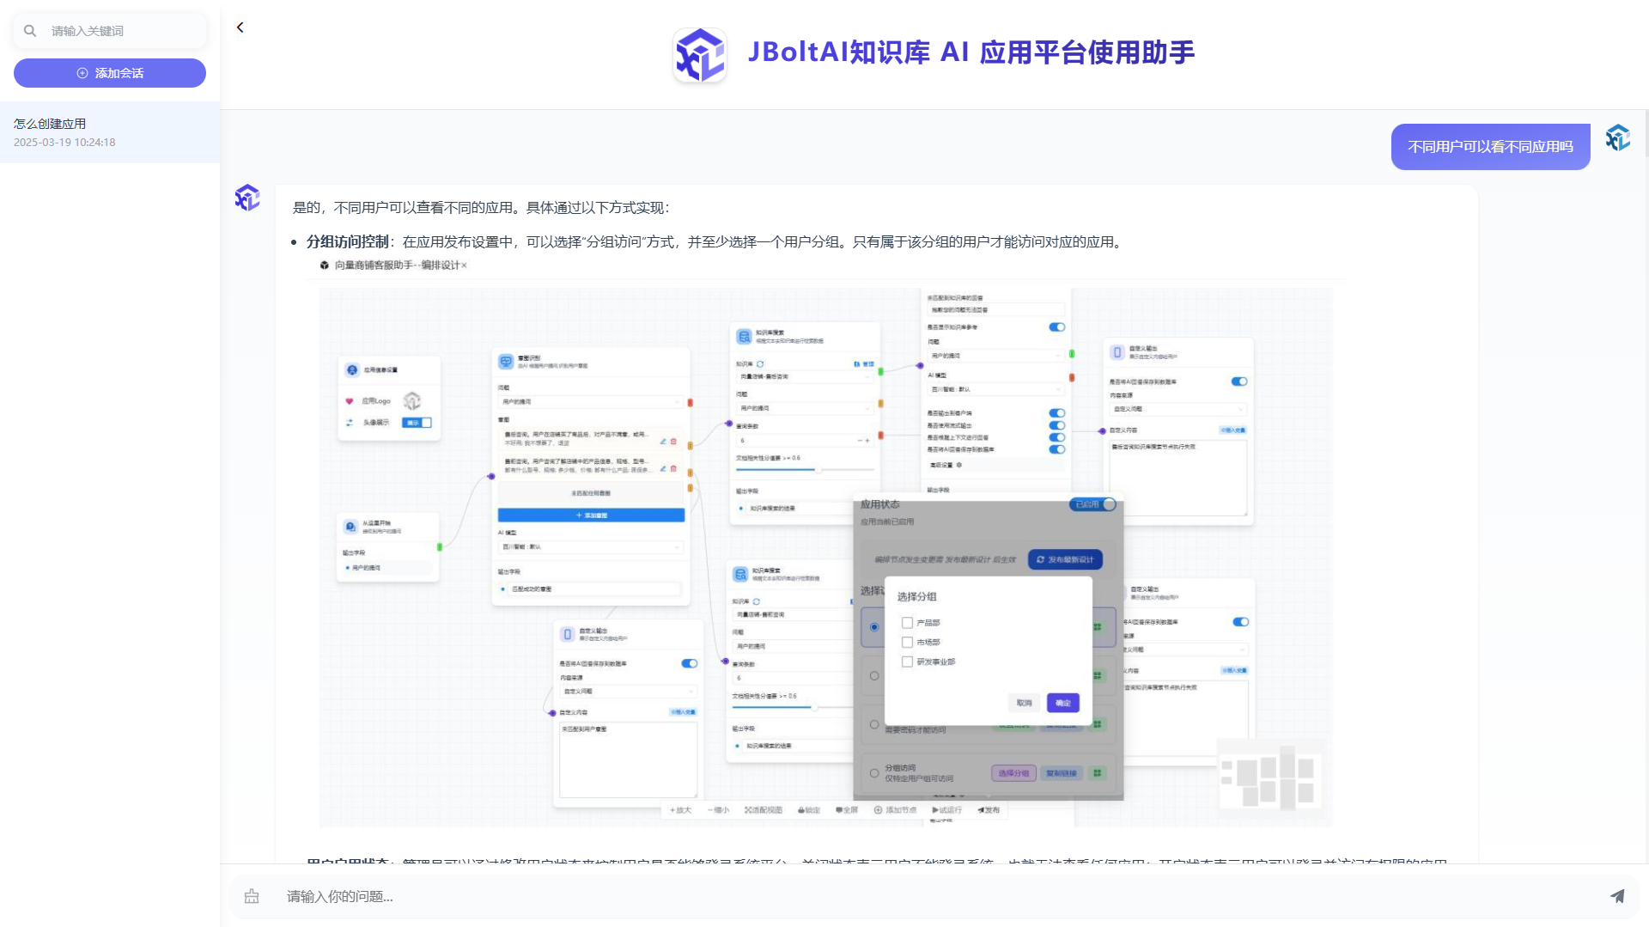Click 全屏 in the canvas toolbar
This screenshot has height=927, width=1649.
coord(847,810)
